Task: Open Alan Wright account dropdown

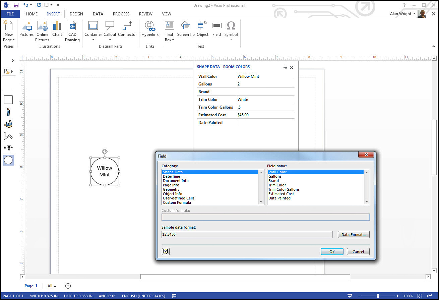Action: pyautogui.click(x=415, y=14)
